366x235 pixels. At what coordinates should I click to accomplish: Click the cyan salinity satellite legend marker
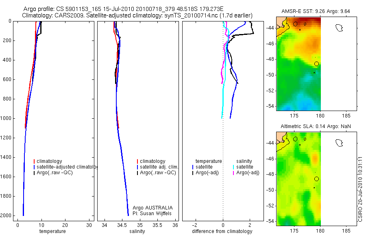233,167
